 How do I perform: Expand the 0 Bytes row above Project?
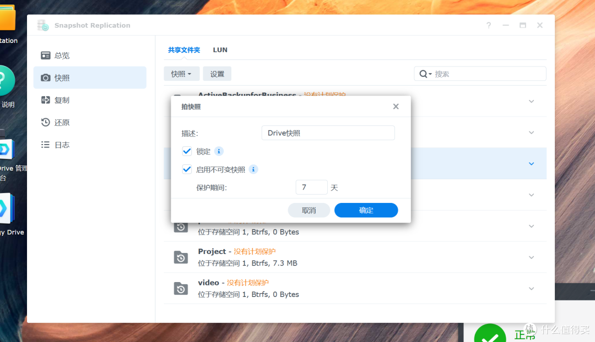[531, 226]
